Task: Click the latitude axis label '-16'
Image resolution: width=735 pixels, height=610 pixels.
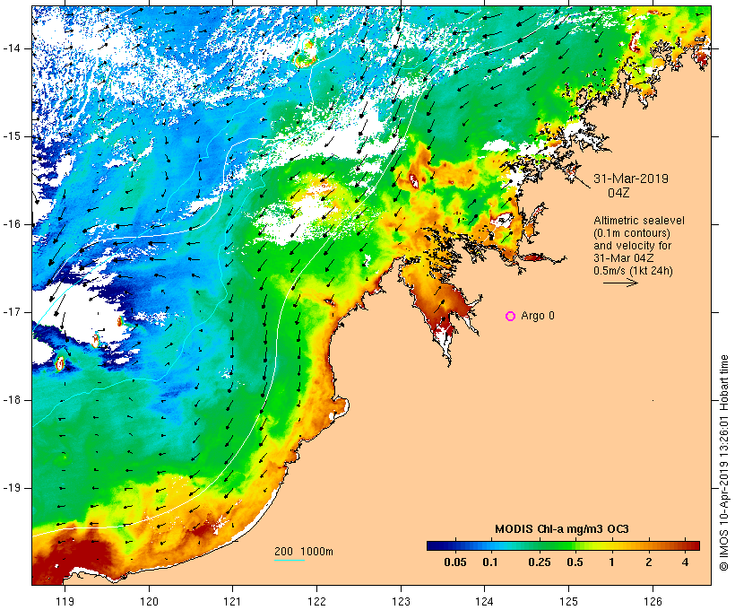Action: coord(12,224)
